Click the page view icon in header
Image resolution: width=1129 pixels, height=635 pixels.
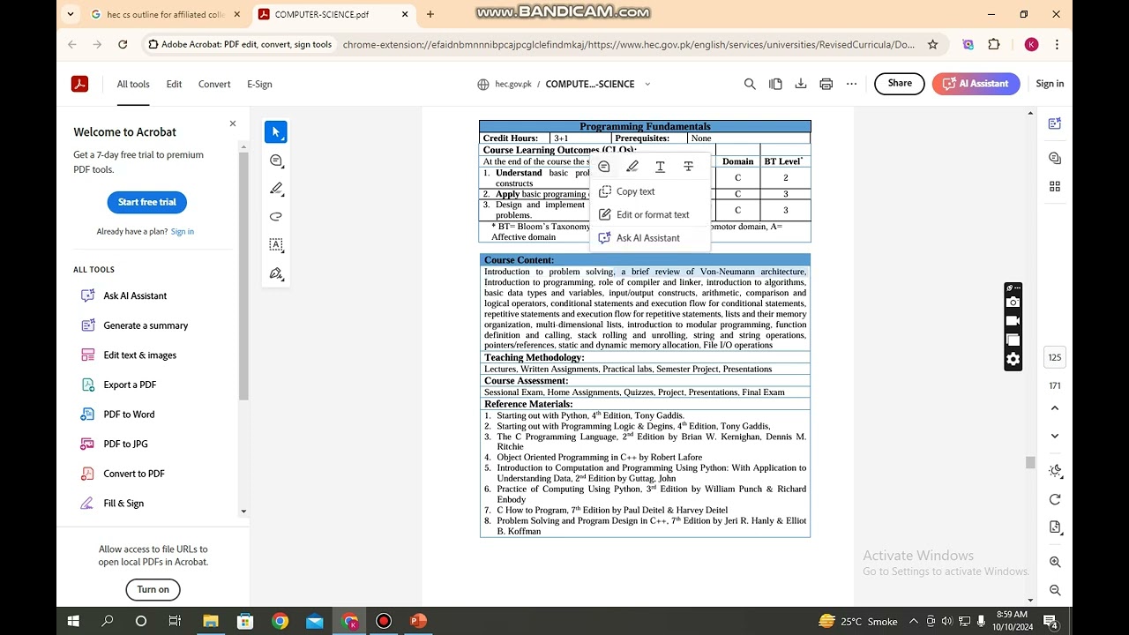point(775,84)
